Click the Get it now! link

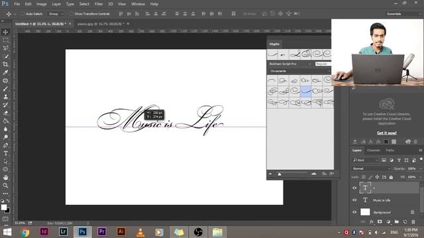point(387,133)
